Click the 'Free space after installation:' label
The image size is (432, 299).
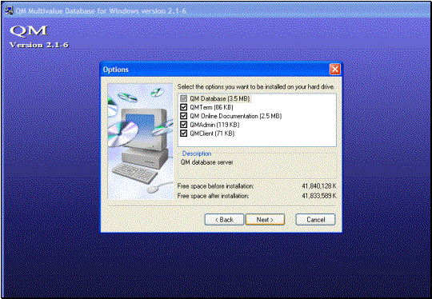[x=213, y=196]
